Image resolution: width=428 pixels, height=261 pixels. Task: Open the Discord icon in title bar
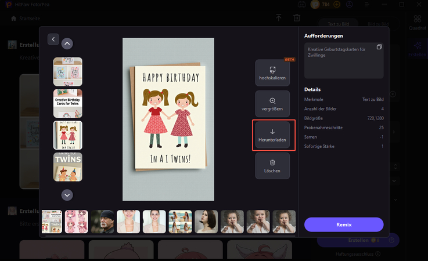pos(301,5)
